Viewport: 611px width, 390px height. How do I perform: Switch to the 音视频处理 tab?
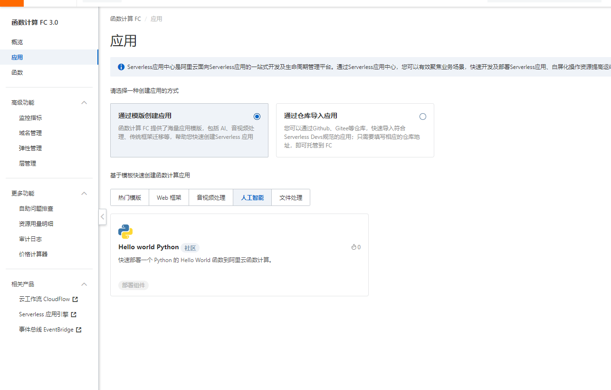click(x=211, y=197)
